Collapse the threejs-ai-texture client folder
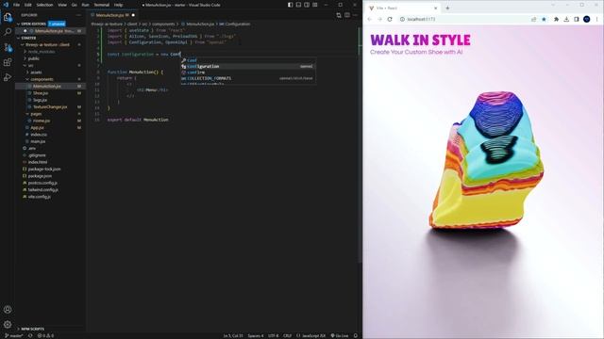This screenshot has width=604, height=339. 48,44
